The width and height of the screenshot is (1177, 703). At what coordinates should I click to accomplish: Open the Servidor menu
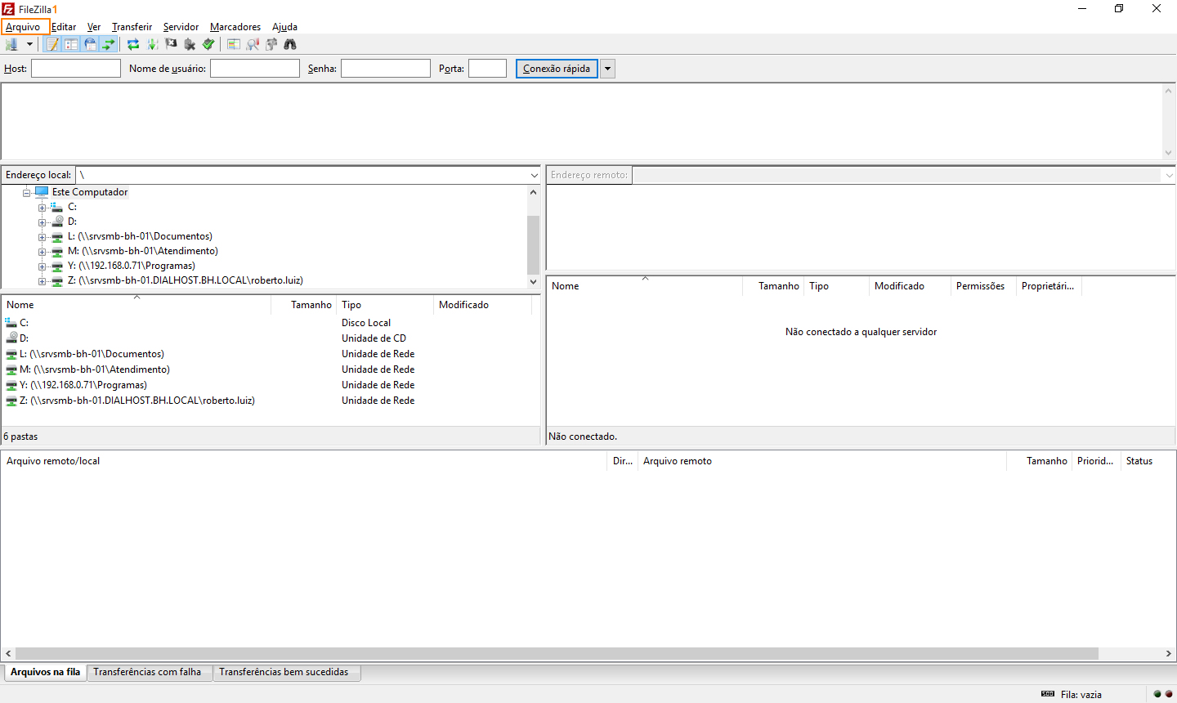181,27
